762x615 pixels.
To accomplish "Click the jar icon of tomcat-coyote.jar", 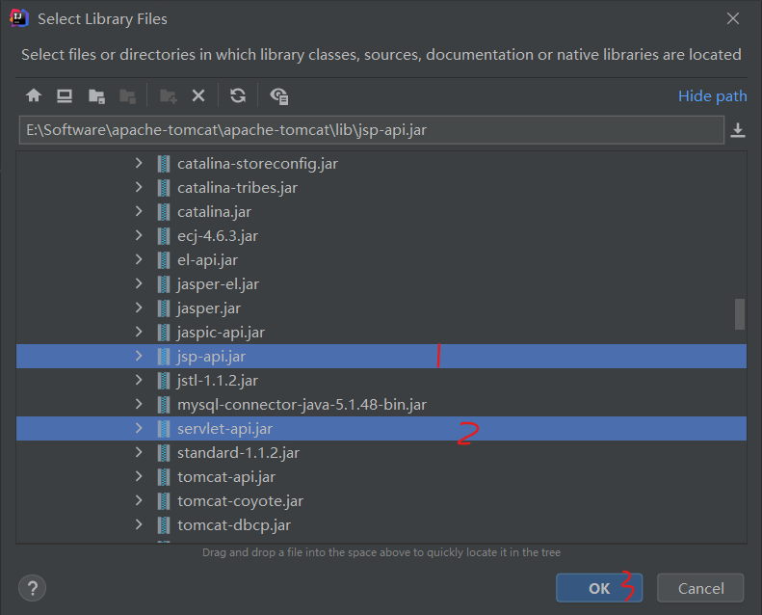I will click(x=164, y=500).
